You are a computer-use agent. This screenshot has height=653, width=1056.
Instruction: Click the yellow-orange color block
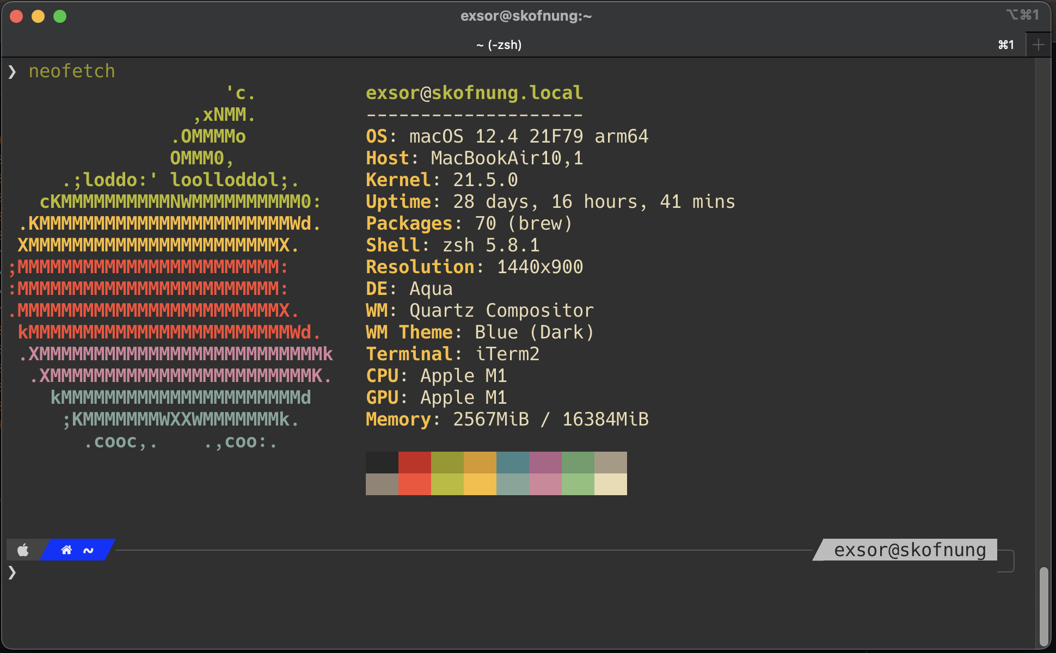[x=480, y=484]
